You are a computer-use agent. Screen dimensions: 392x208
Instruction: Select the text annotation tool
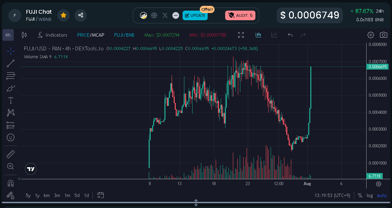[11, 100]
